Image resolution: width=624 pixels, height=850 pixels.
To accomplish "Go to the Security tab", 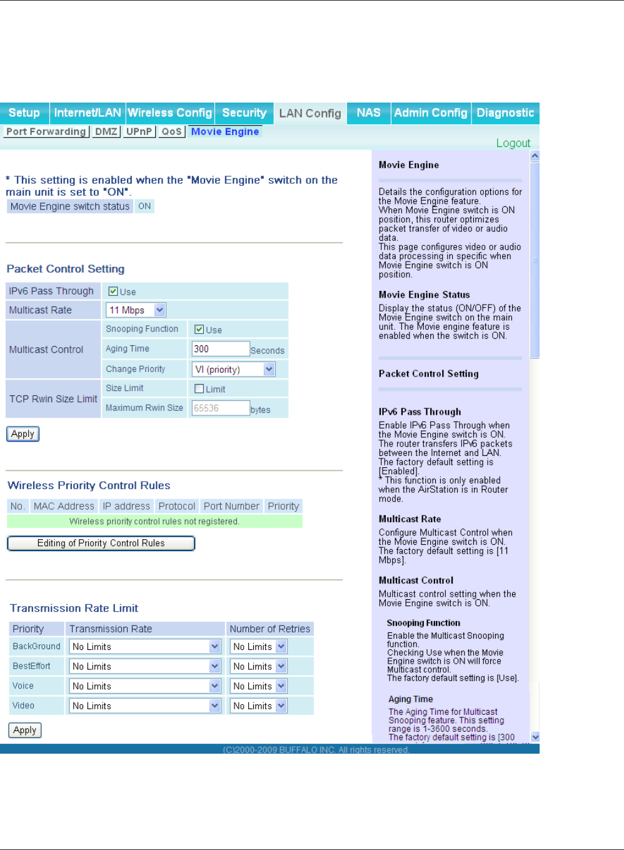I will pyautogui.click(x=244, y=113).
